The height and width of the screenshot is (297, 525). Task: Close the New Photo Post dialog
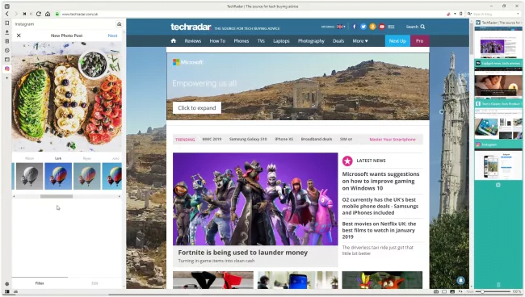(x=19, y=36)
